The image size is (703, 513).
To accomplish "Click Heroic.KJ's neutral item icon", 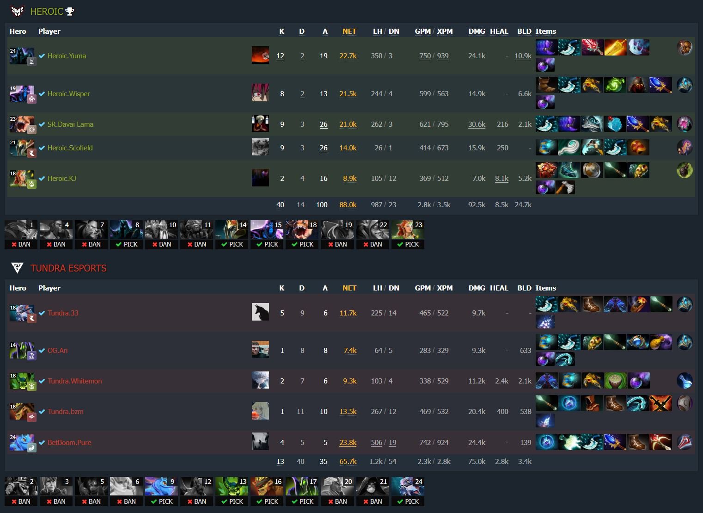I will 685,170.
